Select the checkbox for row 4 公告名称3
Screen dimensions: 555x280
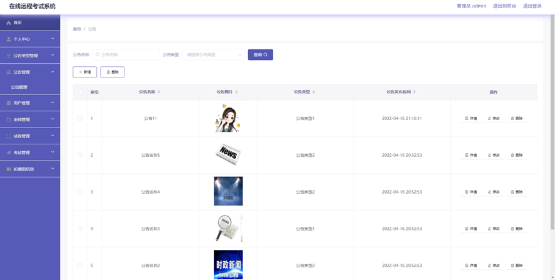tap(80, 229)
